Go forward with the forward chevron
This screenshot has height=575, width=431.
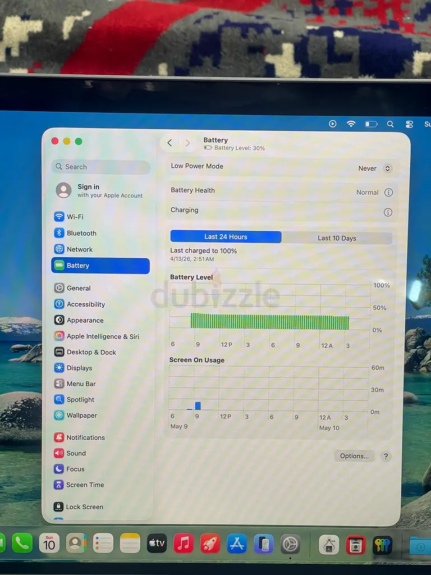point(187,143)
